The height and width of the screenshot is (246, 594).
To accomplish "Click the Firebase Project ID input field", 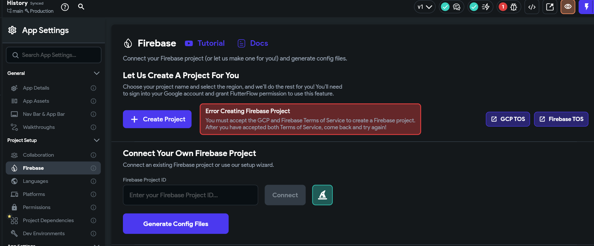I will (190, 195).
